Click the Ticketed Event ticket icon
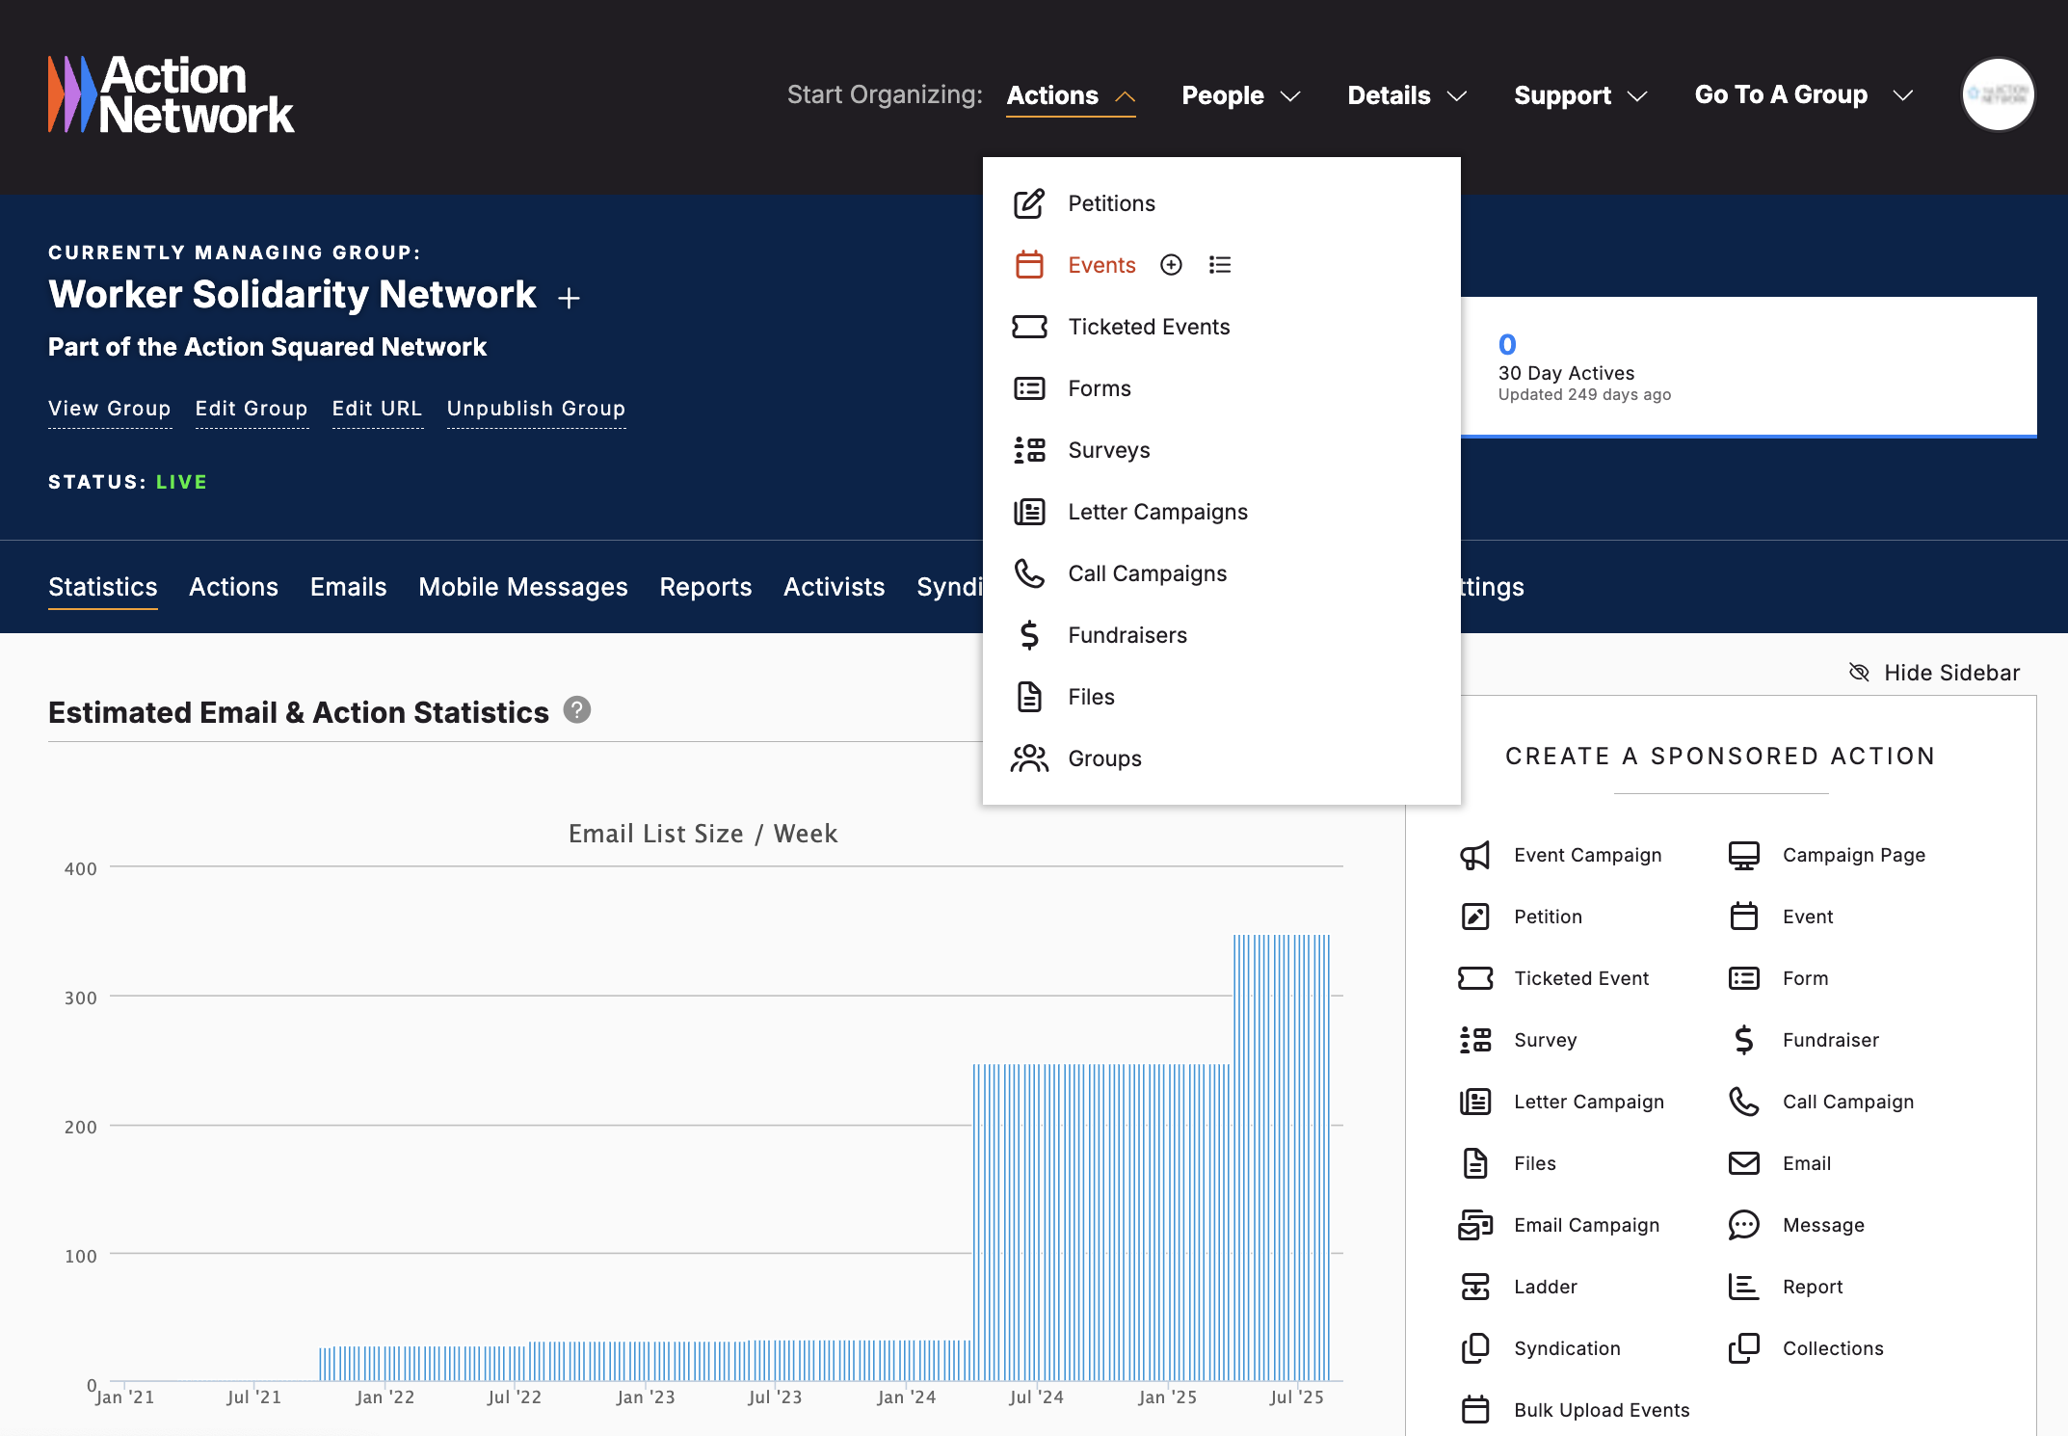The width and height of the screenshot is (2068, 1436). (x=1474, y=978)
